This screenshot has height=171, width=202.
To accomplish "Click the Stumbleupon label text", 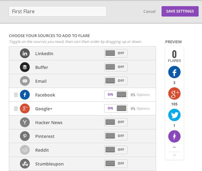I will point(49,164).
